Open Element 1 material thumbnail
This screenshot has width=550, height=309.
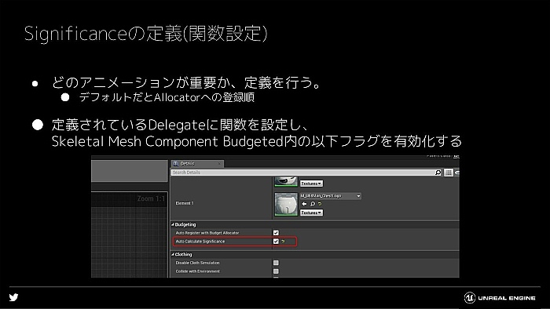point(286,205)
